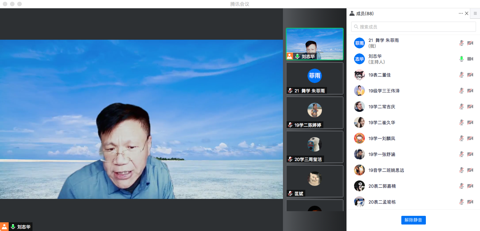Click muted mic icon for 19学二常吉庆
This screenshot has width=480, height=231.
[x=461, y=106]
